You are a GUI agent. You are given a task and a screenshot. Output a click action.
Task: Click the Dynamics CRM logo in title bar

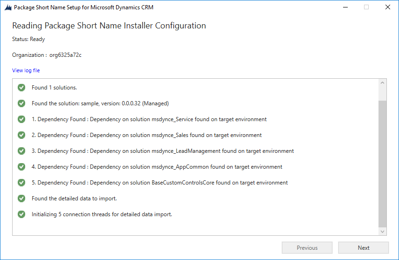[x=8, y=7]
